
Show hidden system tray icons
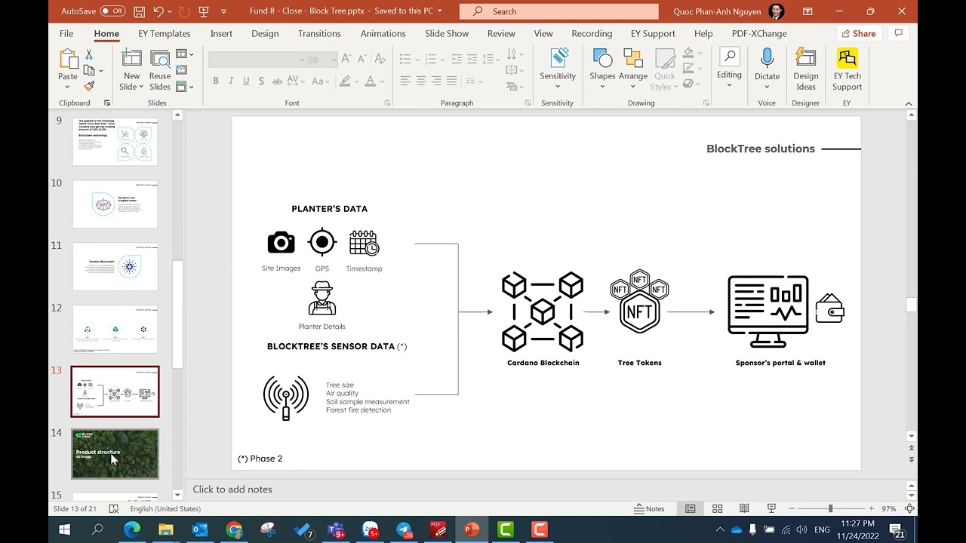720,529
